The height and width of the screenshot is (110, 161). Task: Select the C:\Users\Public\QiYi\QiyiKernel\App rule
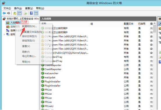pos(67,53)
